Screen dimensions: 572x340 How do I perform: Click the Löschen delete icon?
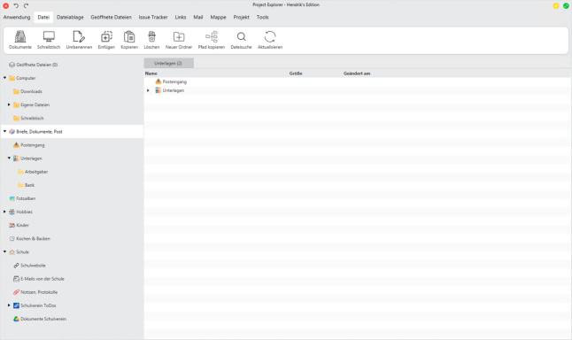[151, 40]
